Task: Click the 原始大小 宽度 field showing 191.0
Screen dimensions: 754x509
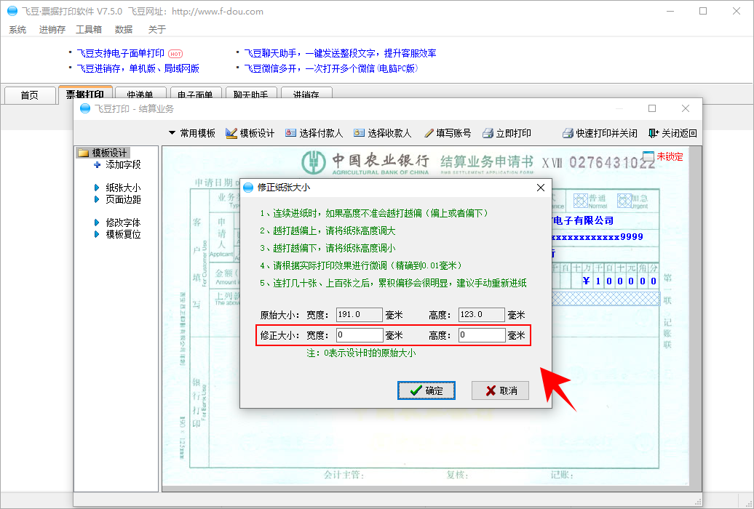Action: click(360, 315)
